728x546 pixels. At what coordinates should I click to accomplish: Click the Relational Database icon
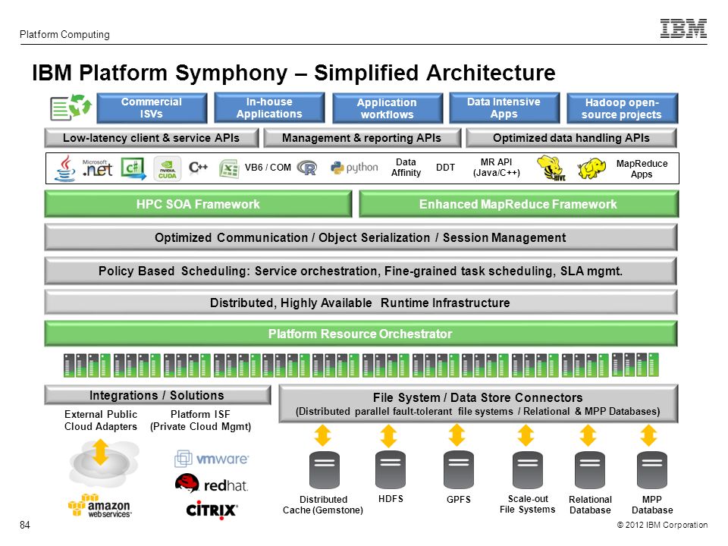pos(590,470)
